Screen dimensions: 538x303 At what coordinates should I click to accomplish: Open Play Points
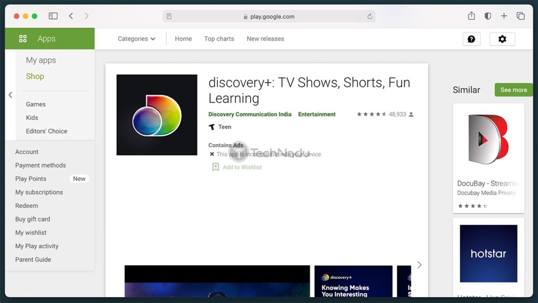(x=30, y=179)
